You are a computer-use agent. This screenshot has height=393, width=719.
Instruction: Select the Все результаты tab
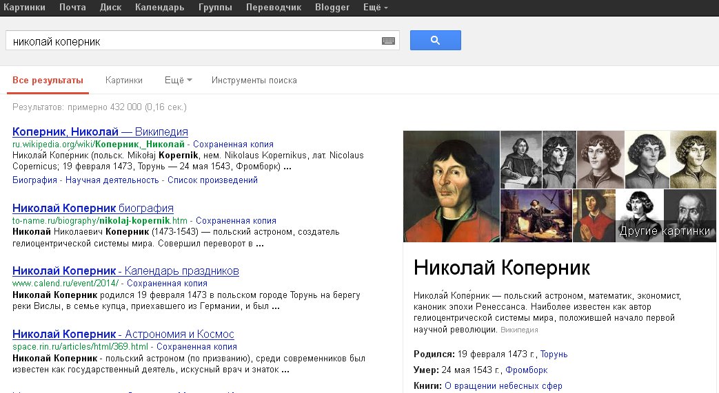(x=48, y=81)
